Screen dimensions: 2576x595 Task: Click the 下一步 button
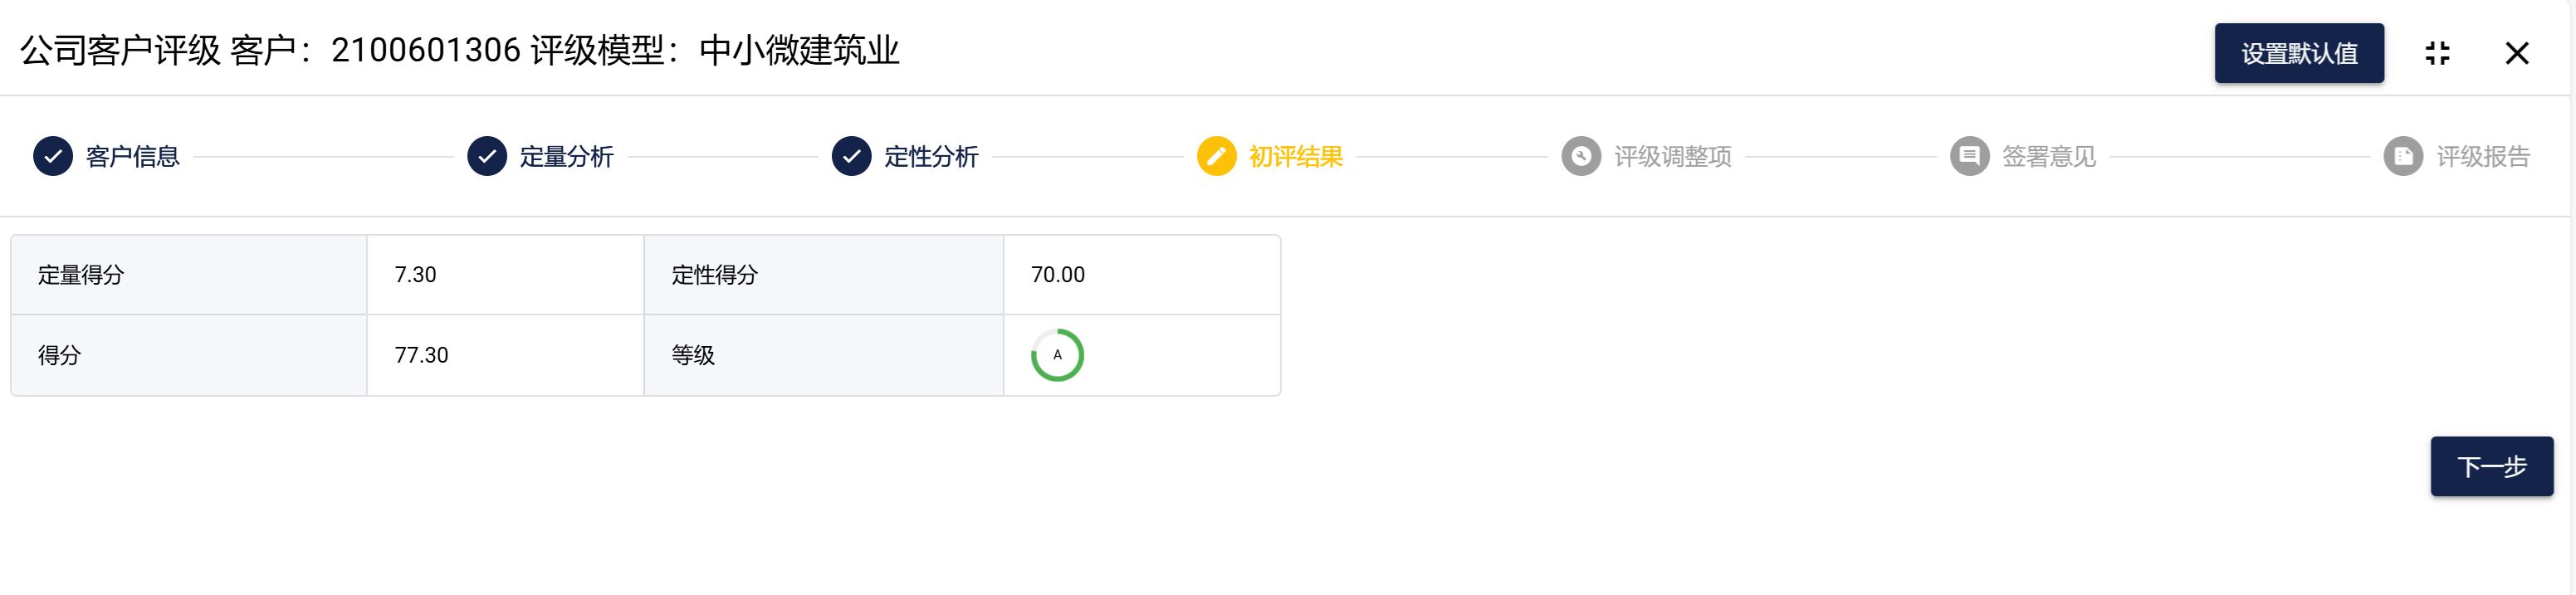click(x=2491, y=466)
